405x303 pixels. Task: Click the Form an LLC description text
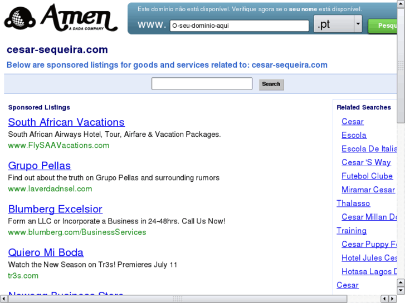click(x=116, y=221)
